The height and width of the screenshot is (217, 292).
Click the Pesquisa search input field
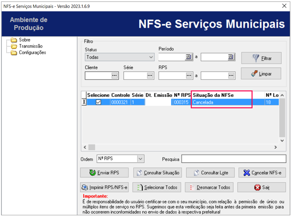click(234, 159)
